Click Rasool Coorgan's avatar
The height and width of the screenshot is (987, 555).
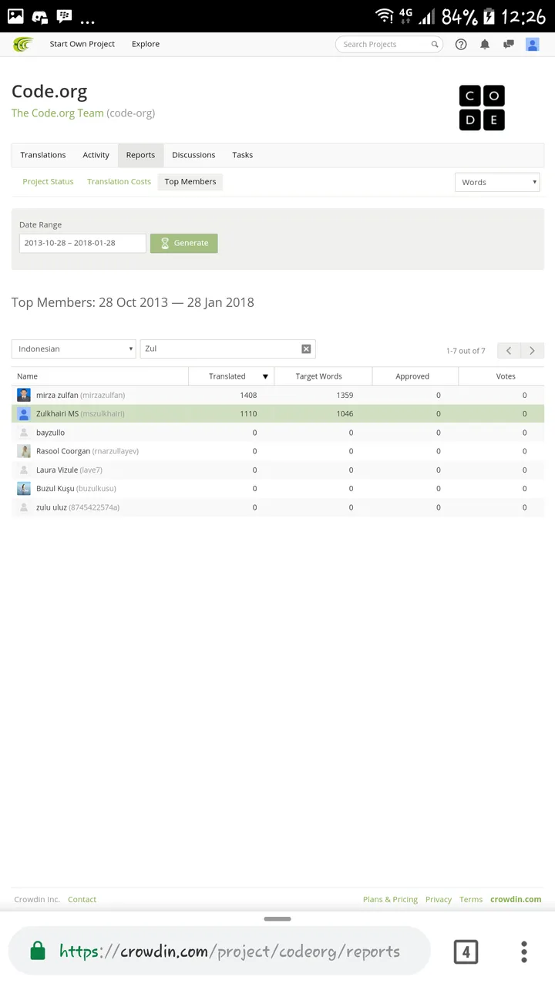(24, 451)
